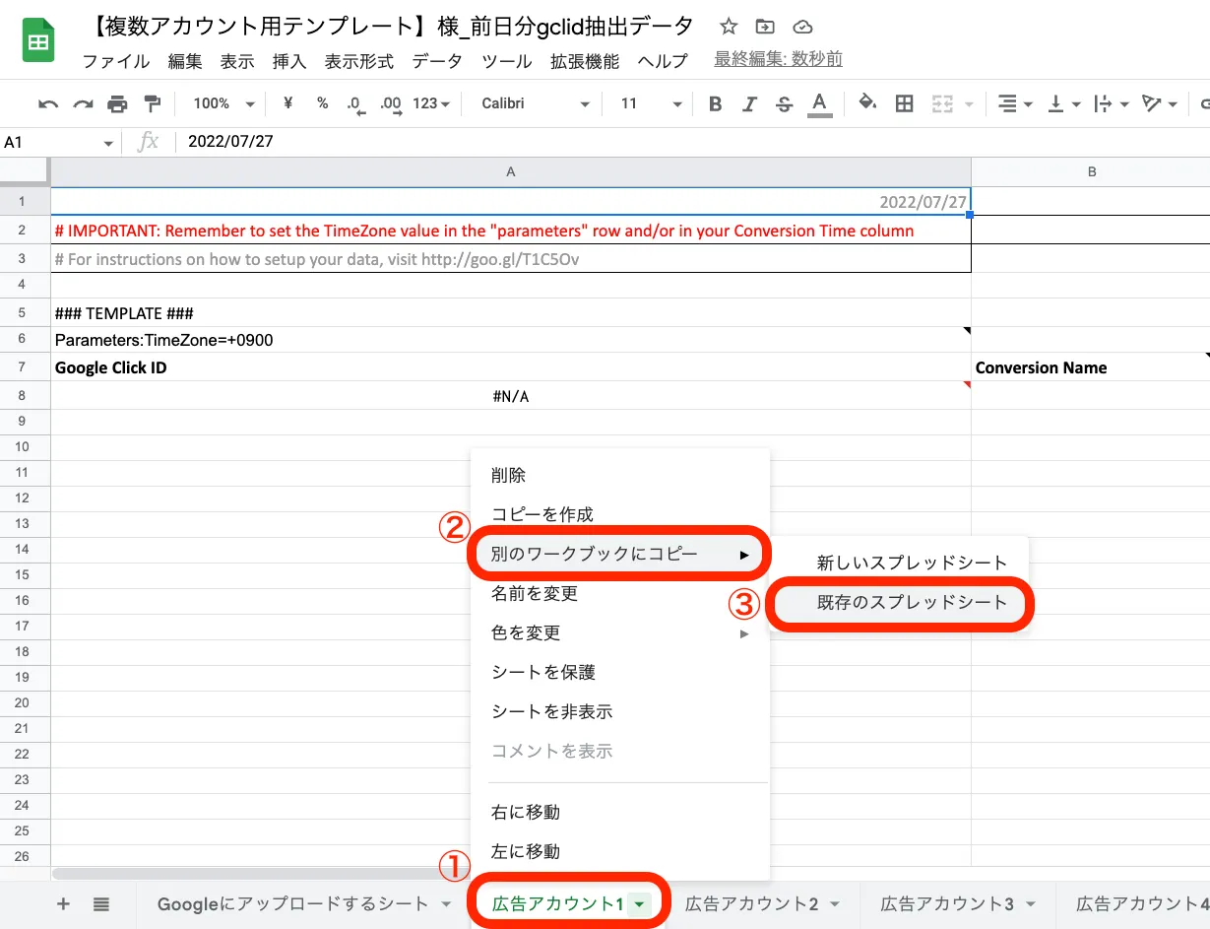The image size is (1210, 929).
Task: Open the 編集 menu
Action: (185, 61)
